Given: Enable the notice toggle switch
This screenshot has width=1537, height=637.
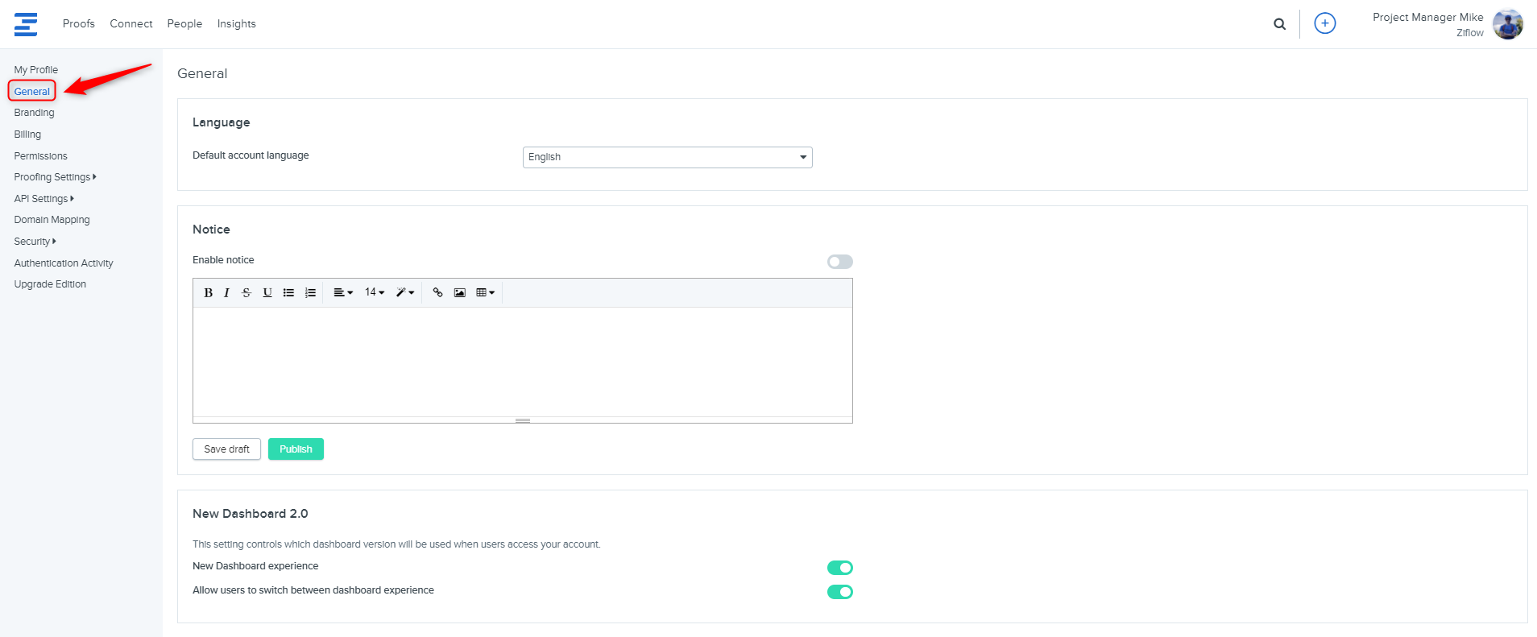Looking at the screenshot, I should (839, 262).
